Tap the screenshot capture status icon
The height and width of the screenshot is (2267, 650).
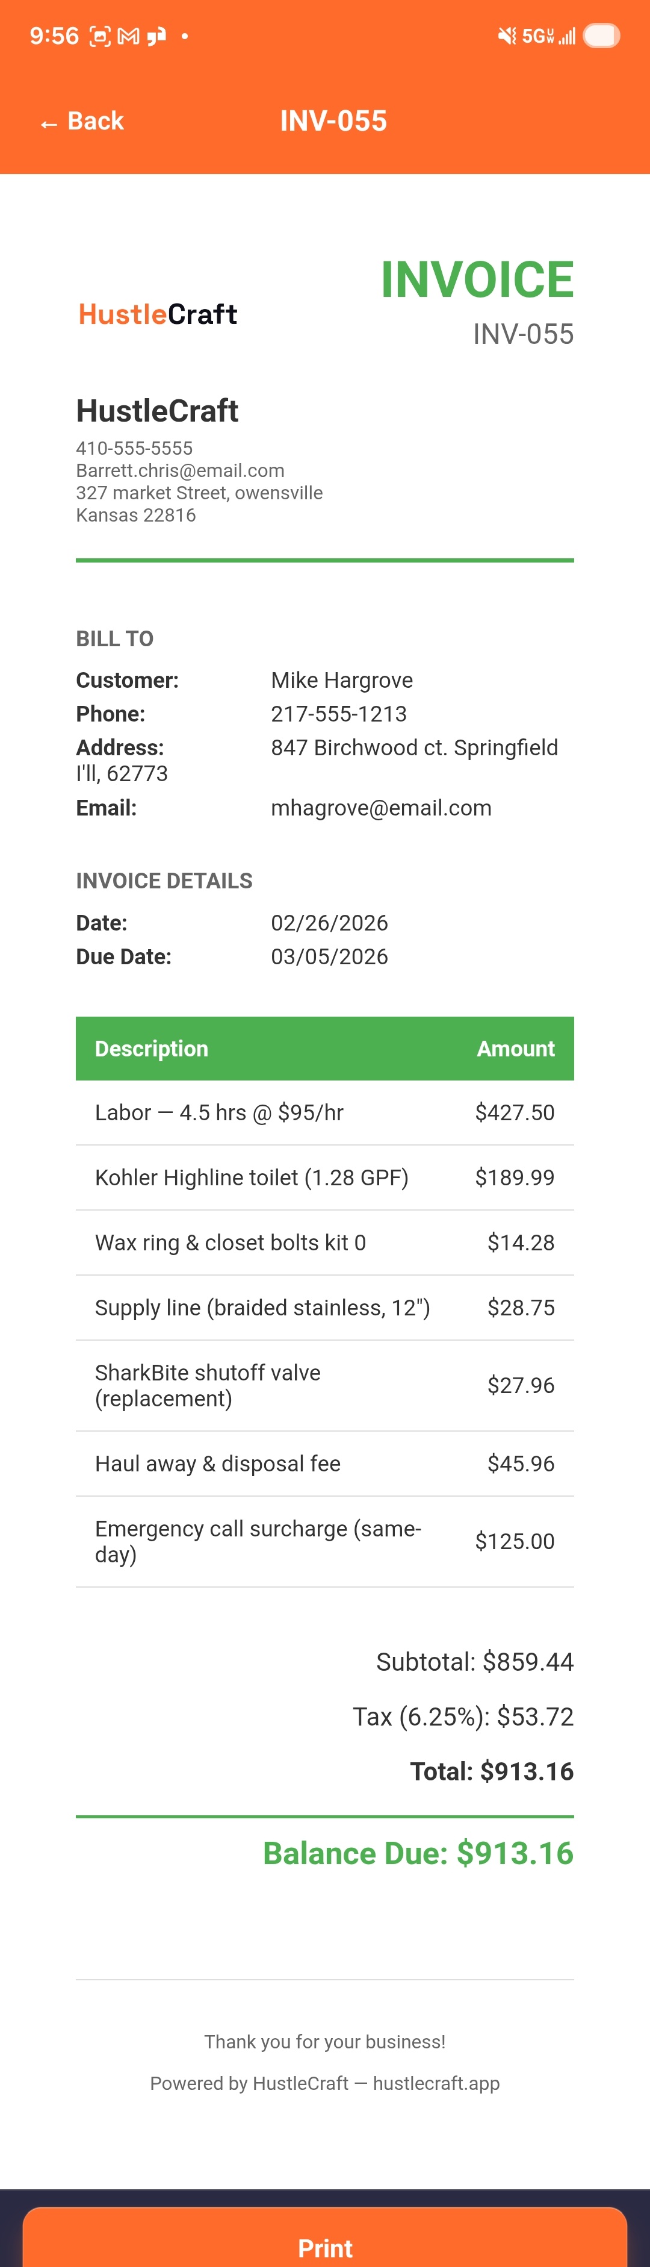pos(101,36)
